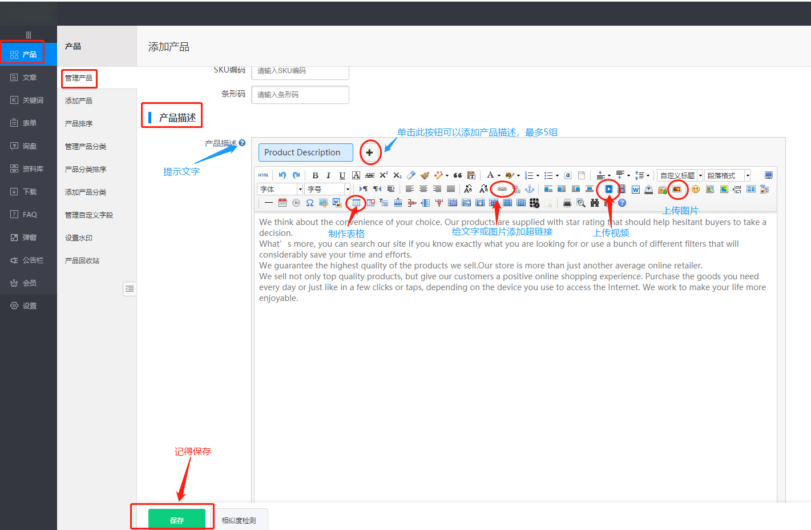Click the HTML source view icon
The width and height of the screenshot is (811, 530).
263,175
